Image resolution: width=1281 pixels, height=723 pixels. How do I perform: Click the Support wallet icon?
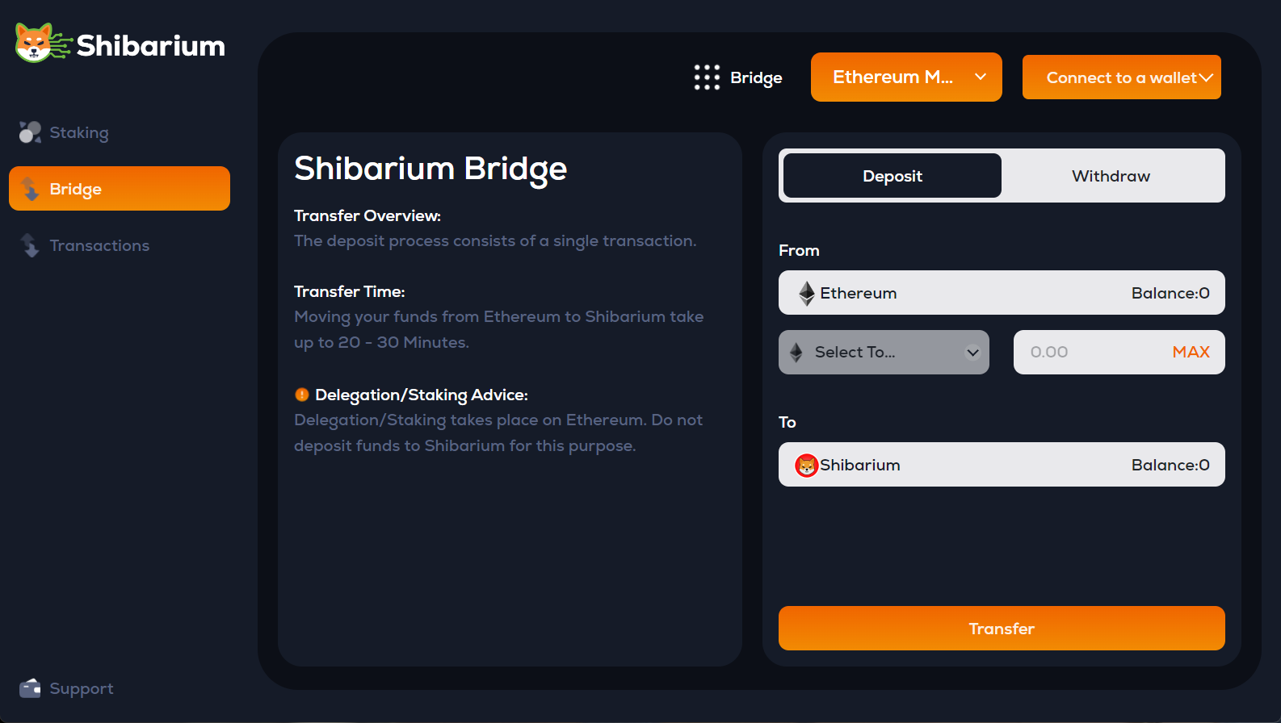30,688
